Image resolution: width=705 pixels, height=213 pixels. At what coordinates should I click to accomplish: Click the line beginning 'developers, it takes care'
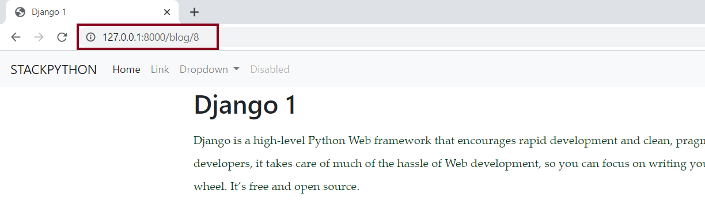pos(449,164)
